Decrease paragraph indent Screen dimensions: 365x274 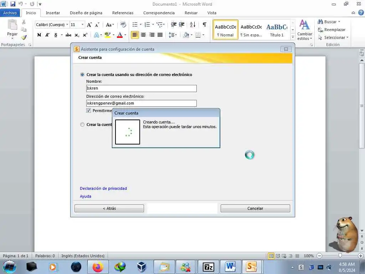click(174, 25)
